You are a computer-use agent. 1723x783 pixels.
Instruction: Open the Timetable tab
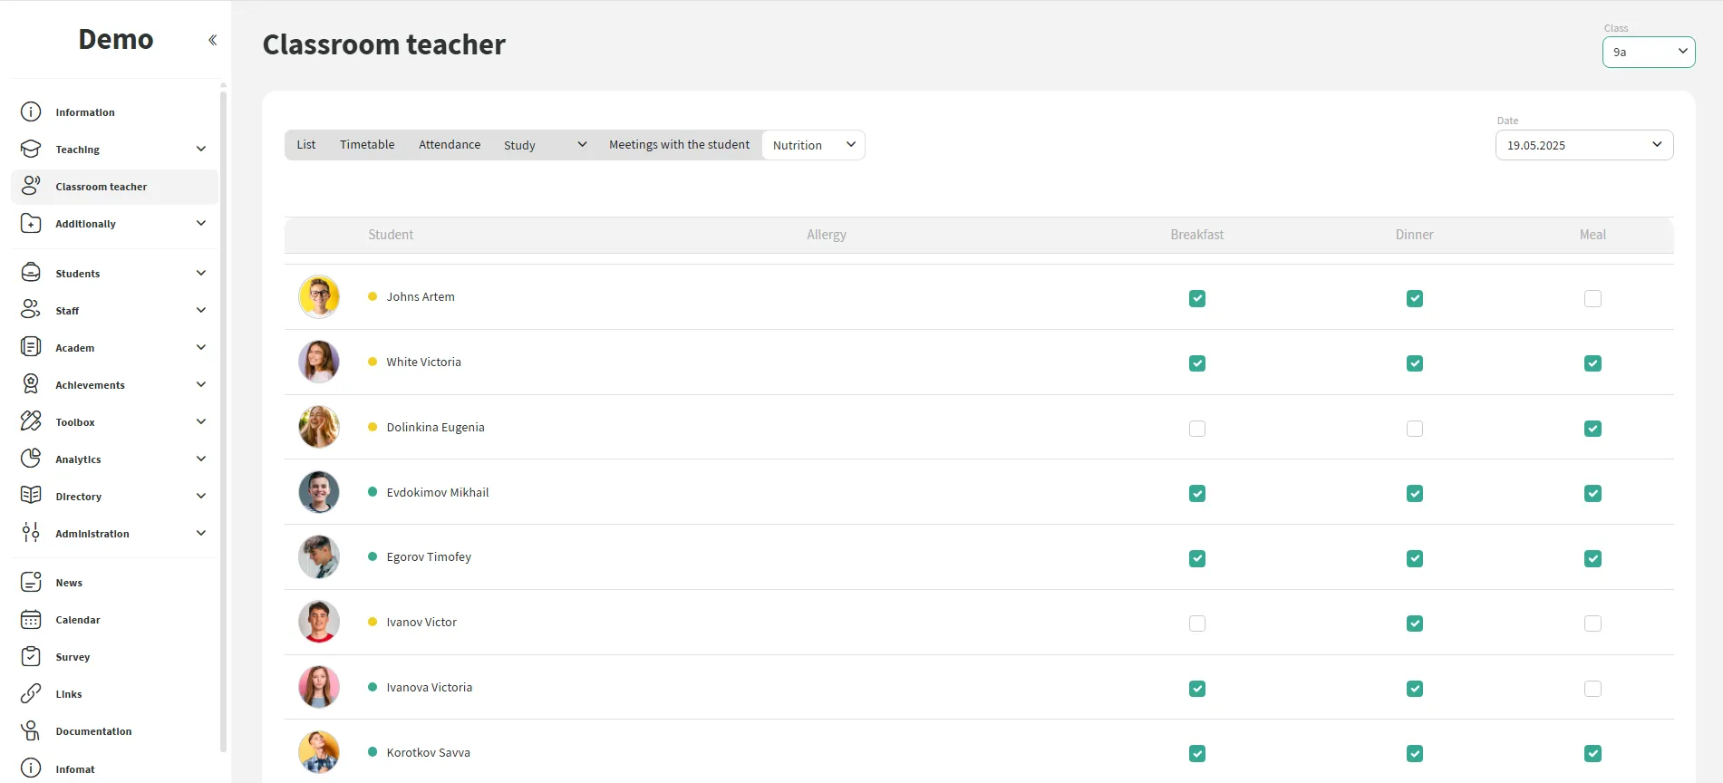367,145
